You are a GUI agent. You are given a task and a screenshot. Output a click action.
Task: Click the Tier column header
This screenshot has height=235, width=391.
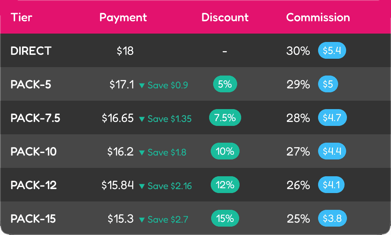tap(22, 18)
